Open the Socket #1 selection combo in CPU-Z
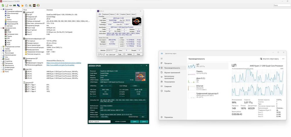 point(112,50)
